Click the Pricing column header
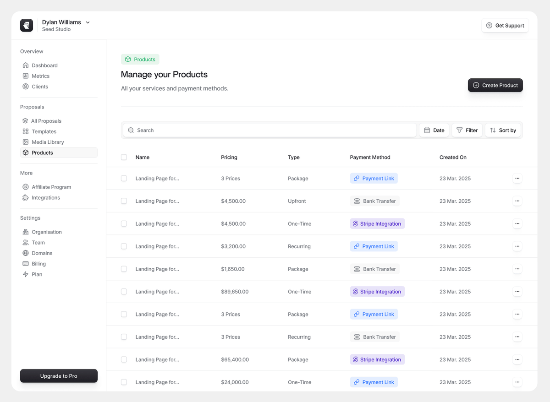The height and width of the screenshot is (402, 550). point(229,157)
